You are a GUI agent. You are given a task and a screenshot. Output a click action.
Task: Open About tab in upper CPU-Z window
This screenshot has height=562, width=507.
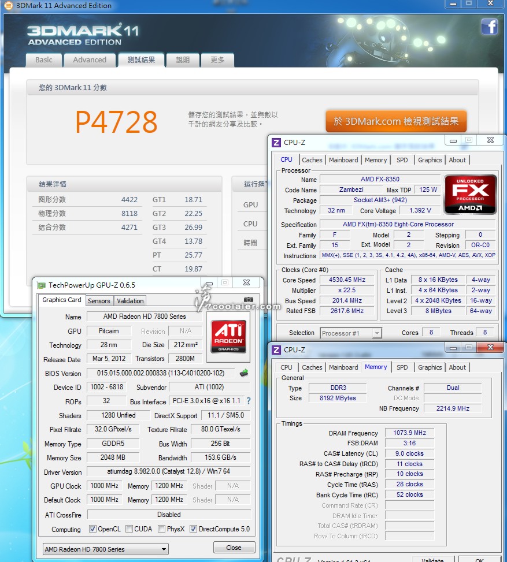coord(457,160)
